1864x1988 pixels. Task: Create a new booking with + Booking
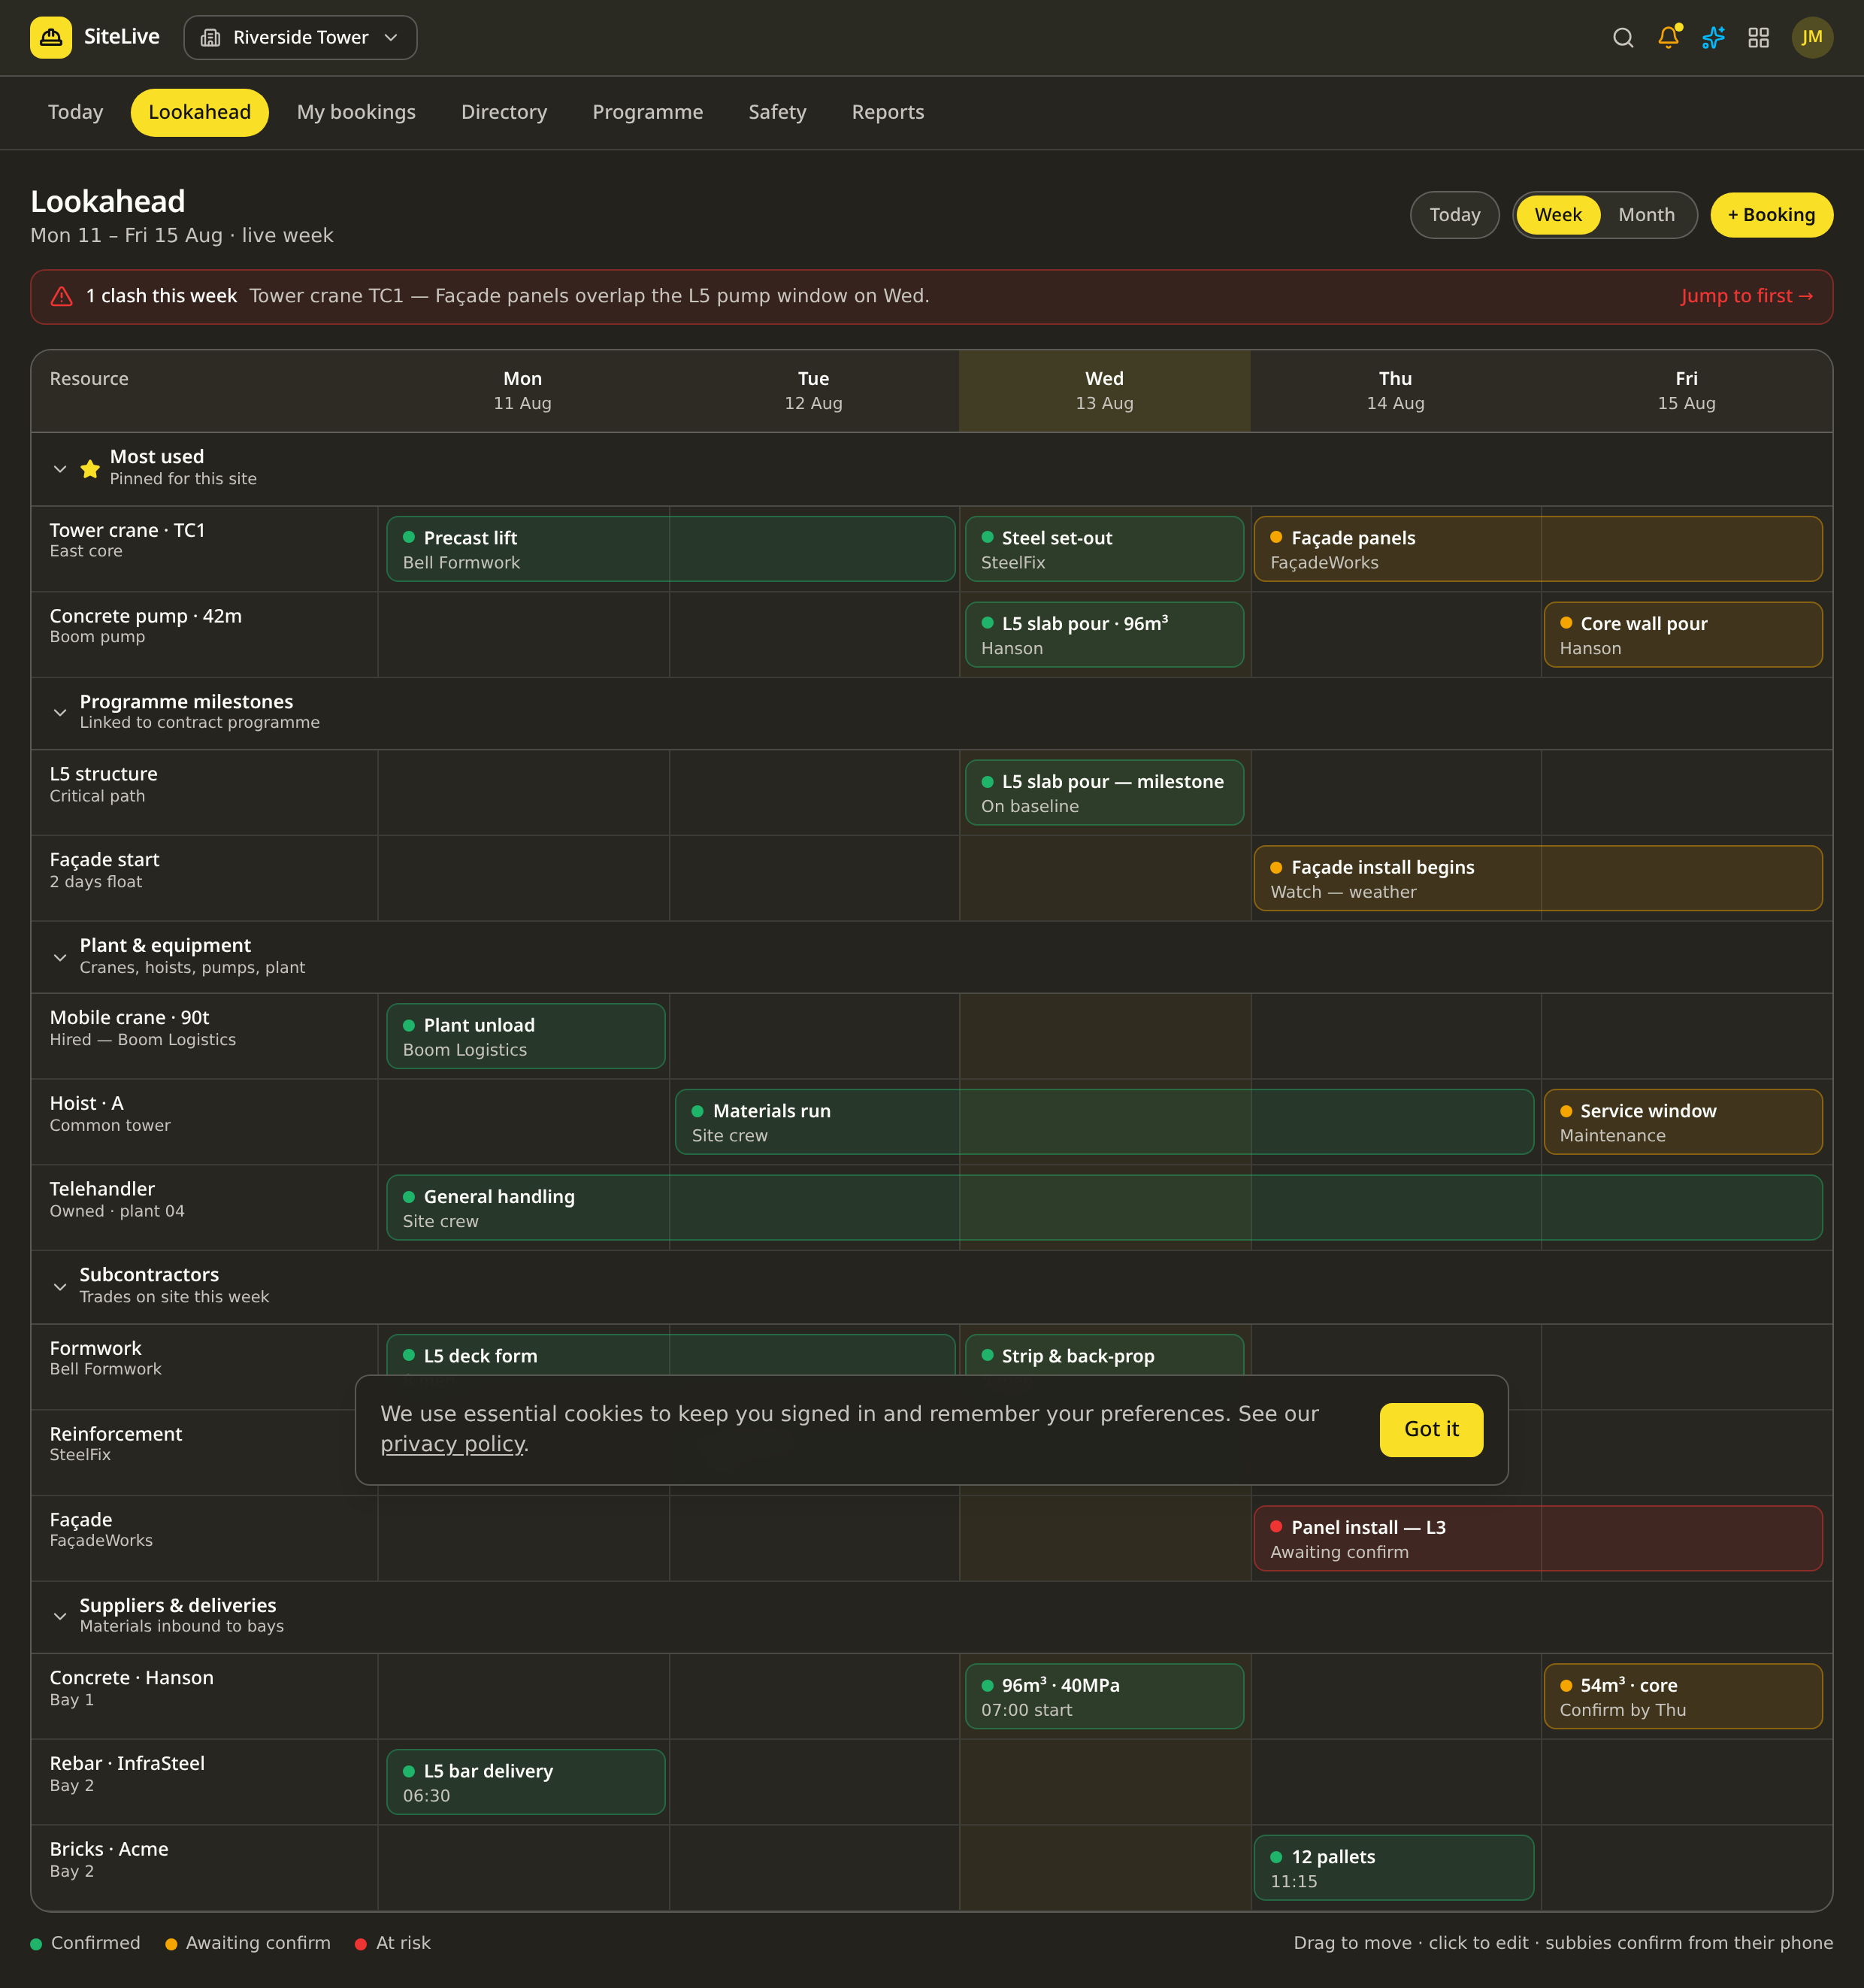(1771, 215)
